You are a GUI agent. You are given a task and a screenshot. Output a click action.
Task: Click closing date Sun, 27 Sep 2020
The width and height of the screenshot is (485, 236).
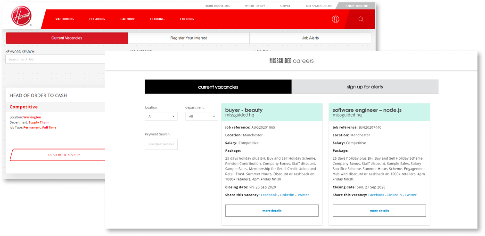pos(371,187)
